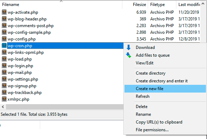
Task: Select the wp-settings.php filename
Action: [x=23, y=79]
